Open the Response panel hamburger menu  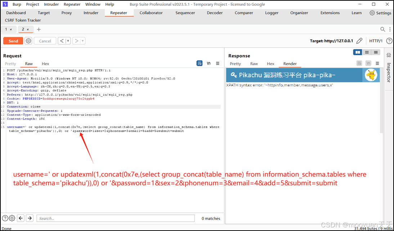tap(377, 63)
